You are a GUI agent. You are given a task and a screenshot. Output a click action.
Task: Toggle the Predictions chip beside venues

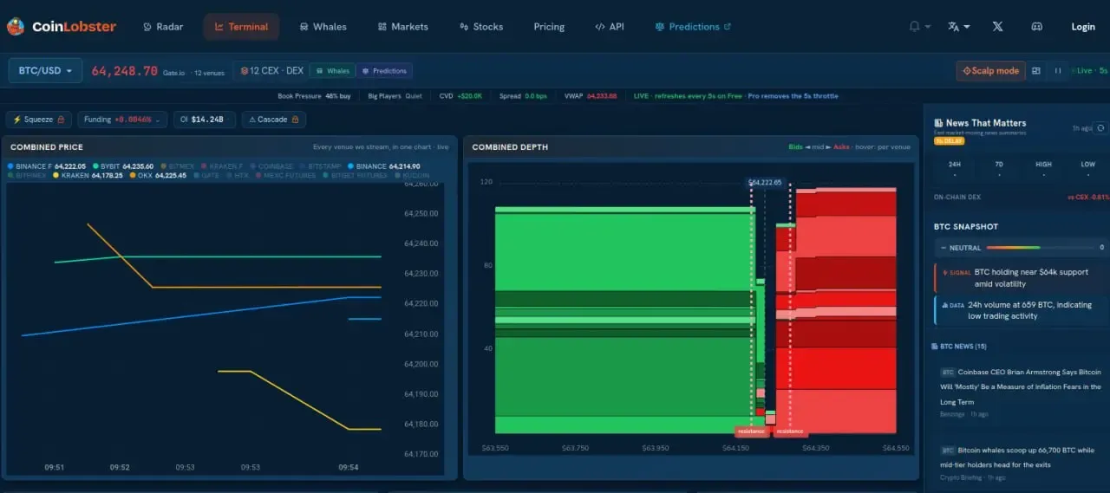[x=384, y=71]
